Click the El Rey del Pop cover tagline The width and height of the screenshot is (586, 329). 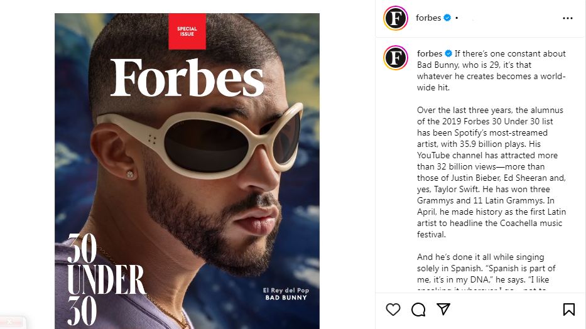(x=286, y=290)
